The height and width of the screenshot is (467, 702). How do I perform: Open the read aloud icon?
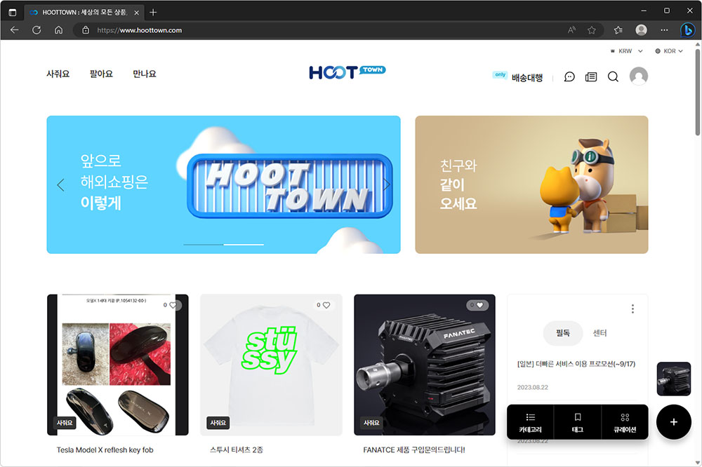pos(571,30)
